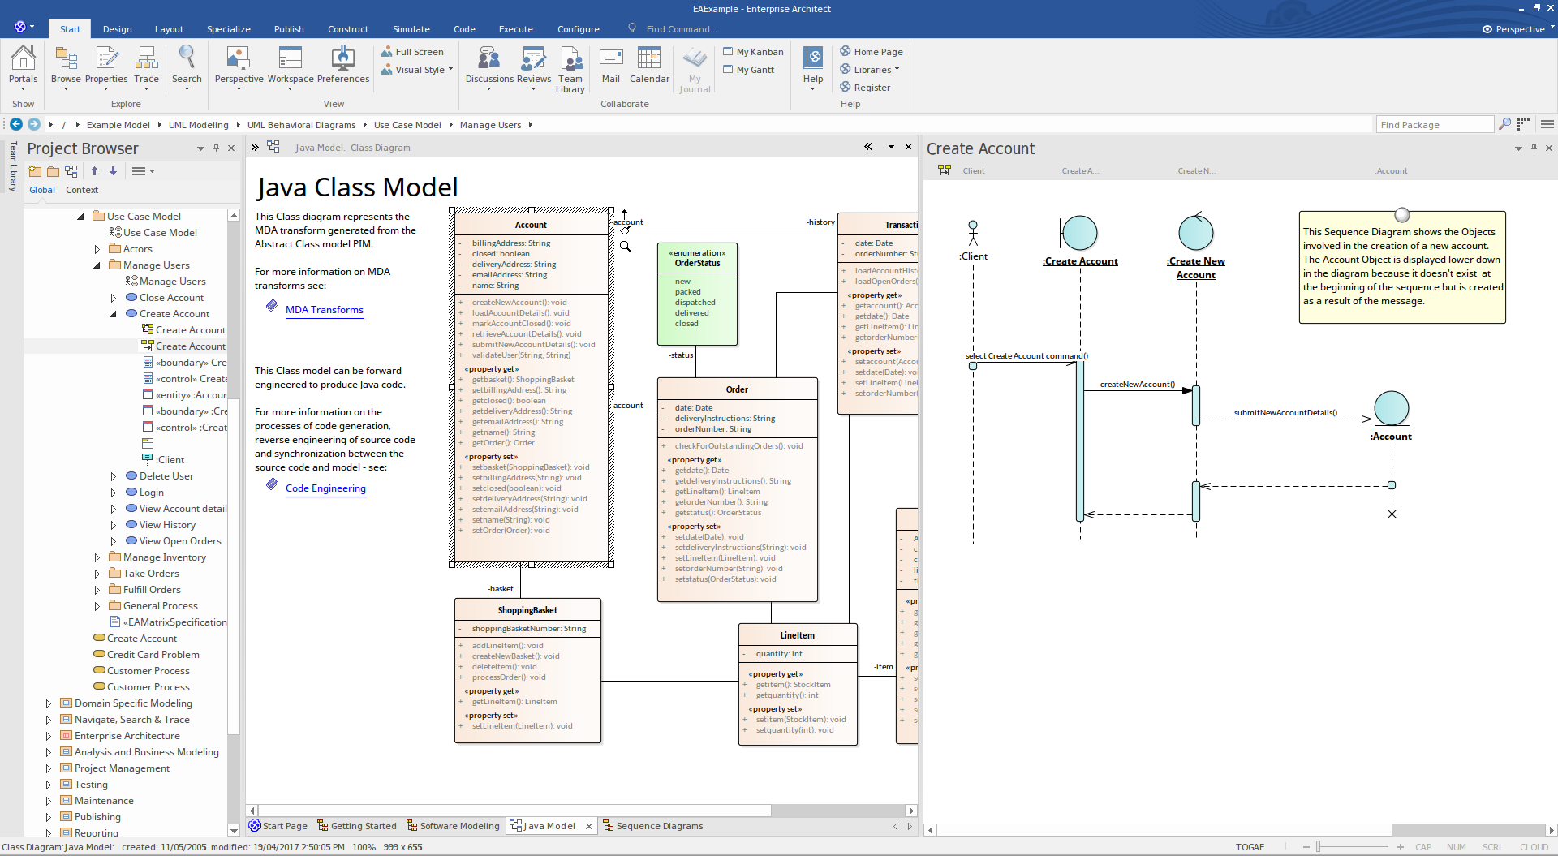The width and height of the screenshot is (1558, 856).
Task: Expand the Manage Inventory folder
Action: click(97, 557)
